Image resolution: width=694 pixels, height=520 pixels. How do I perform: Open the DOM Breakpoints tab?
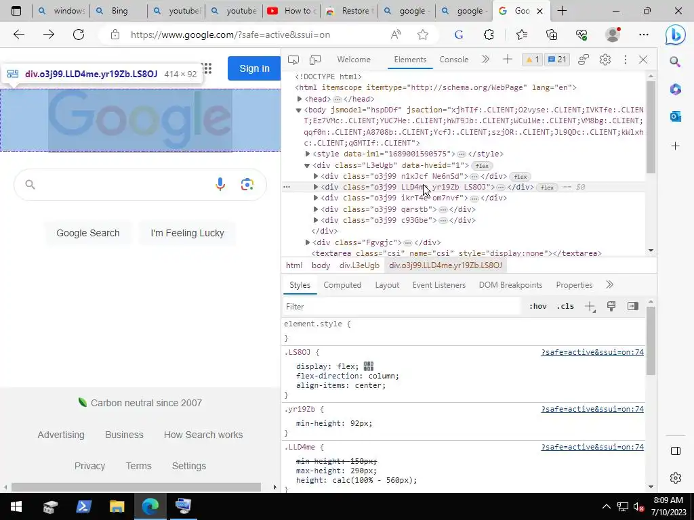point(510,285)
